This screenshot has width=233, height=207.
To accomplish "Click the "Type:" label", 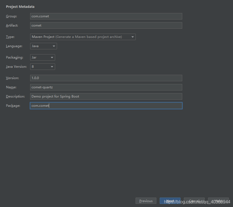I will [x=10, y=37].
